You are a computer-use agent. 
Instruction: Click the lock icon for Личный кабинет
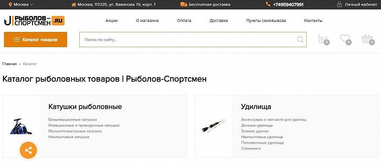tap(339, 4)
